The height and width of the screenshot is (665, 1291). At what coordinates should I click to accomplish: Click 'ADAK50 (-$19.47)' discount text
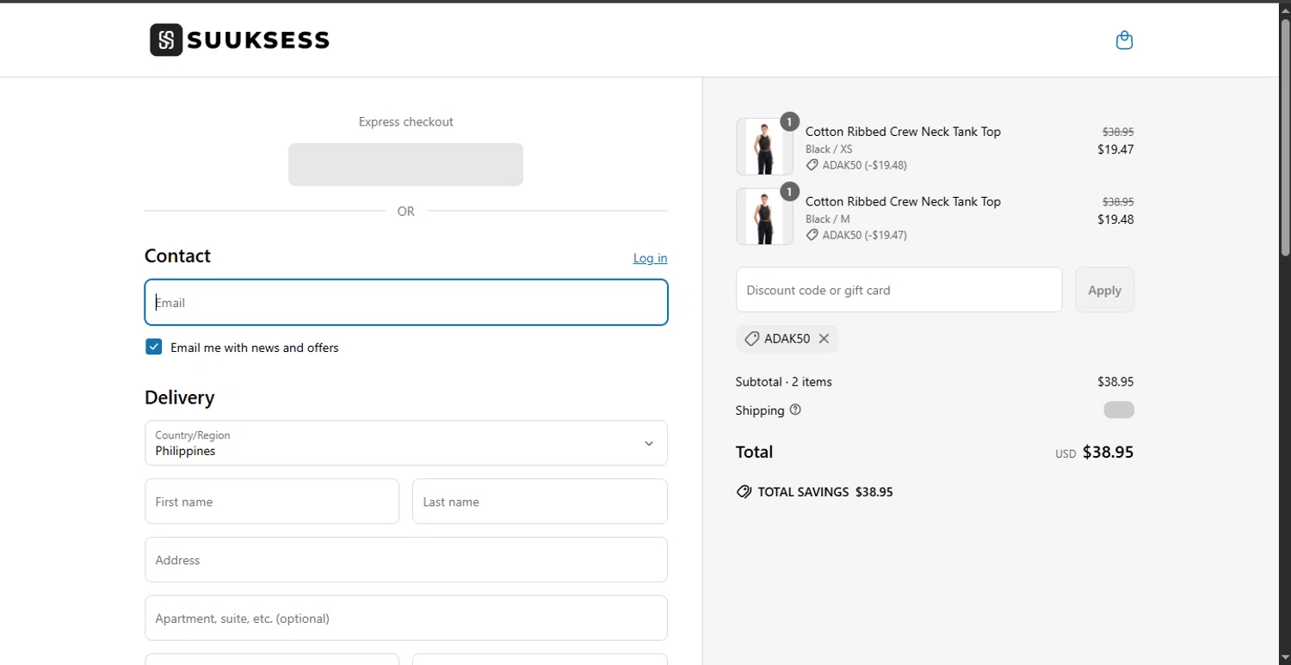[x=865, y=235]
